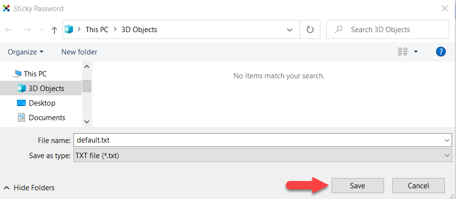Open the view options dropdown arrow
Viewport: 456px width, 199px height.
(416, 52)
